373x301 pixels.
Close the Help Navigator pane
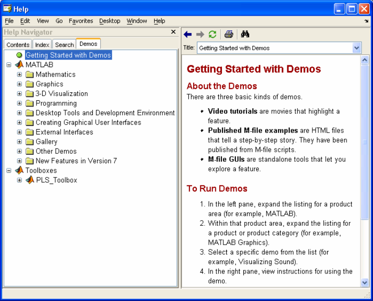pos(173,32)
